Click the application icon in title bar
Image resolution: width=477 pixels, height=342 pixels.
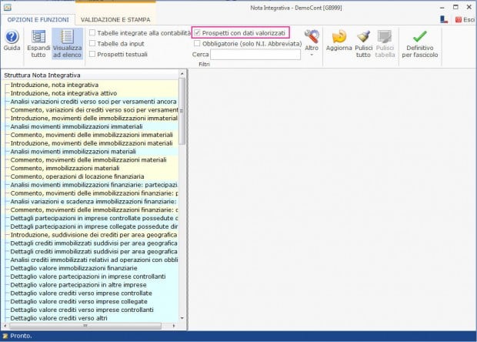click(x=7, y=8)
